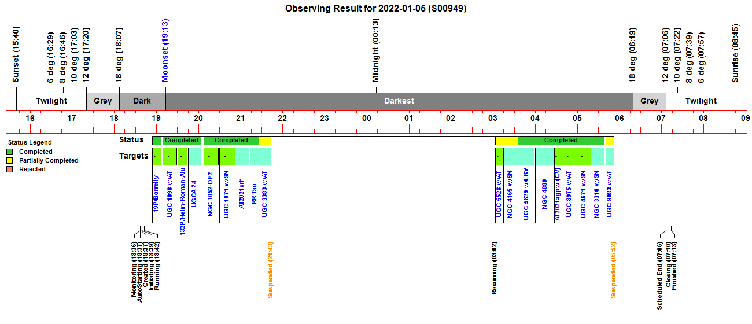This screenshot has height=324, width=752.
Task: Open the NGC 3310 w/SN target label
Action: coord(597,194)
